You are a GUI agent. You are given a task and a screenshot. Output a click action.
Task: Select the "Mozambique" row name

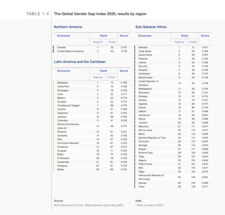(x=146, y=78)
